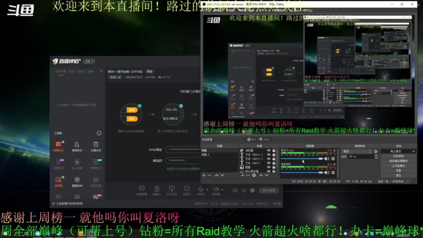Open the 直播伴侣 settings gear
This screenshot has width=423, height=238.
click(x=252, y=190)
